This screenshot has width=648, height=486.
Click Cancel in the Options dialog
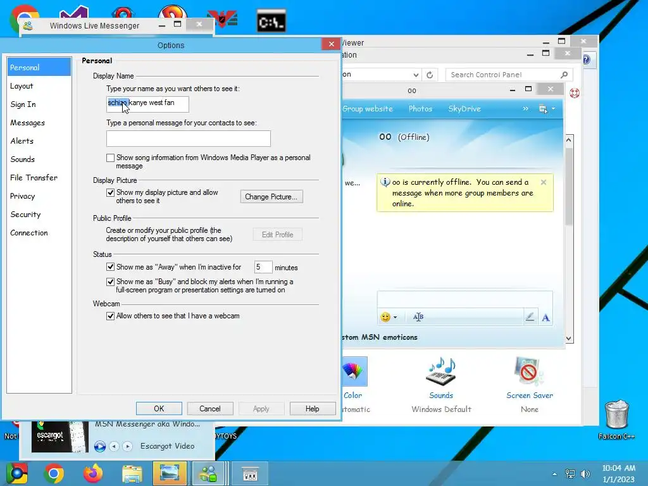pos(210,409)
